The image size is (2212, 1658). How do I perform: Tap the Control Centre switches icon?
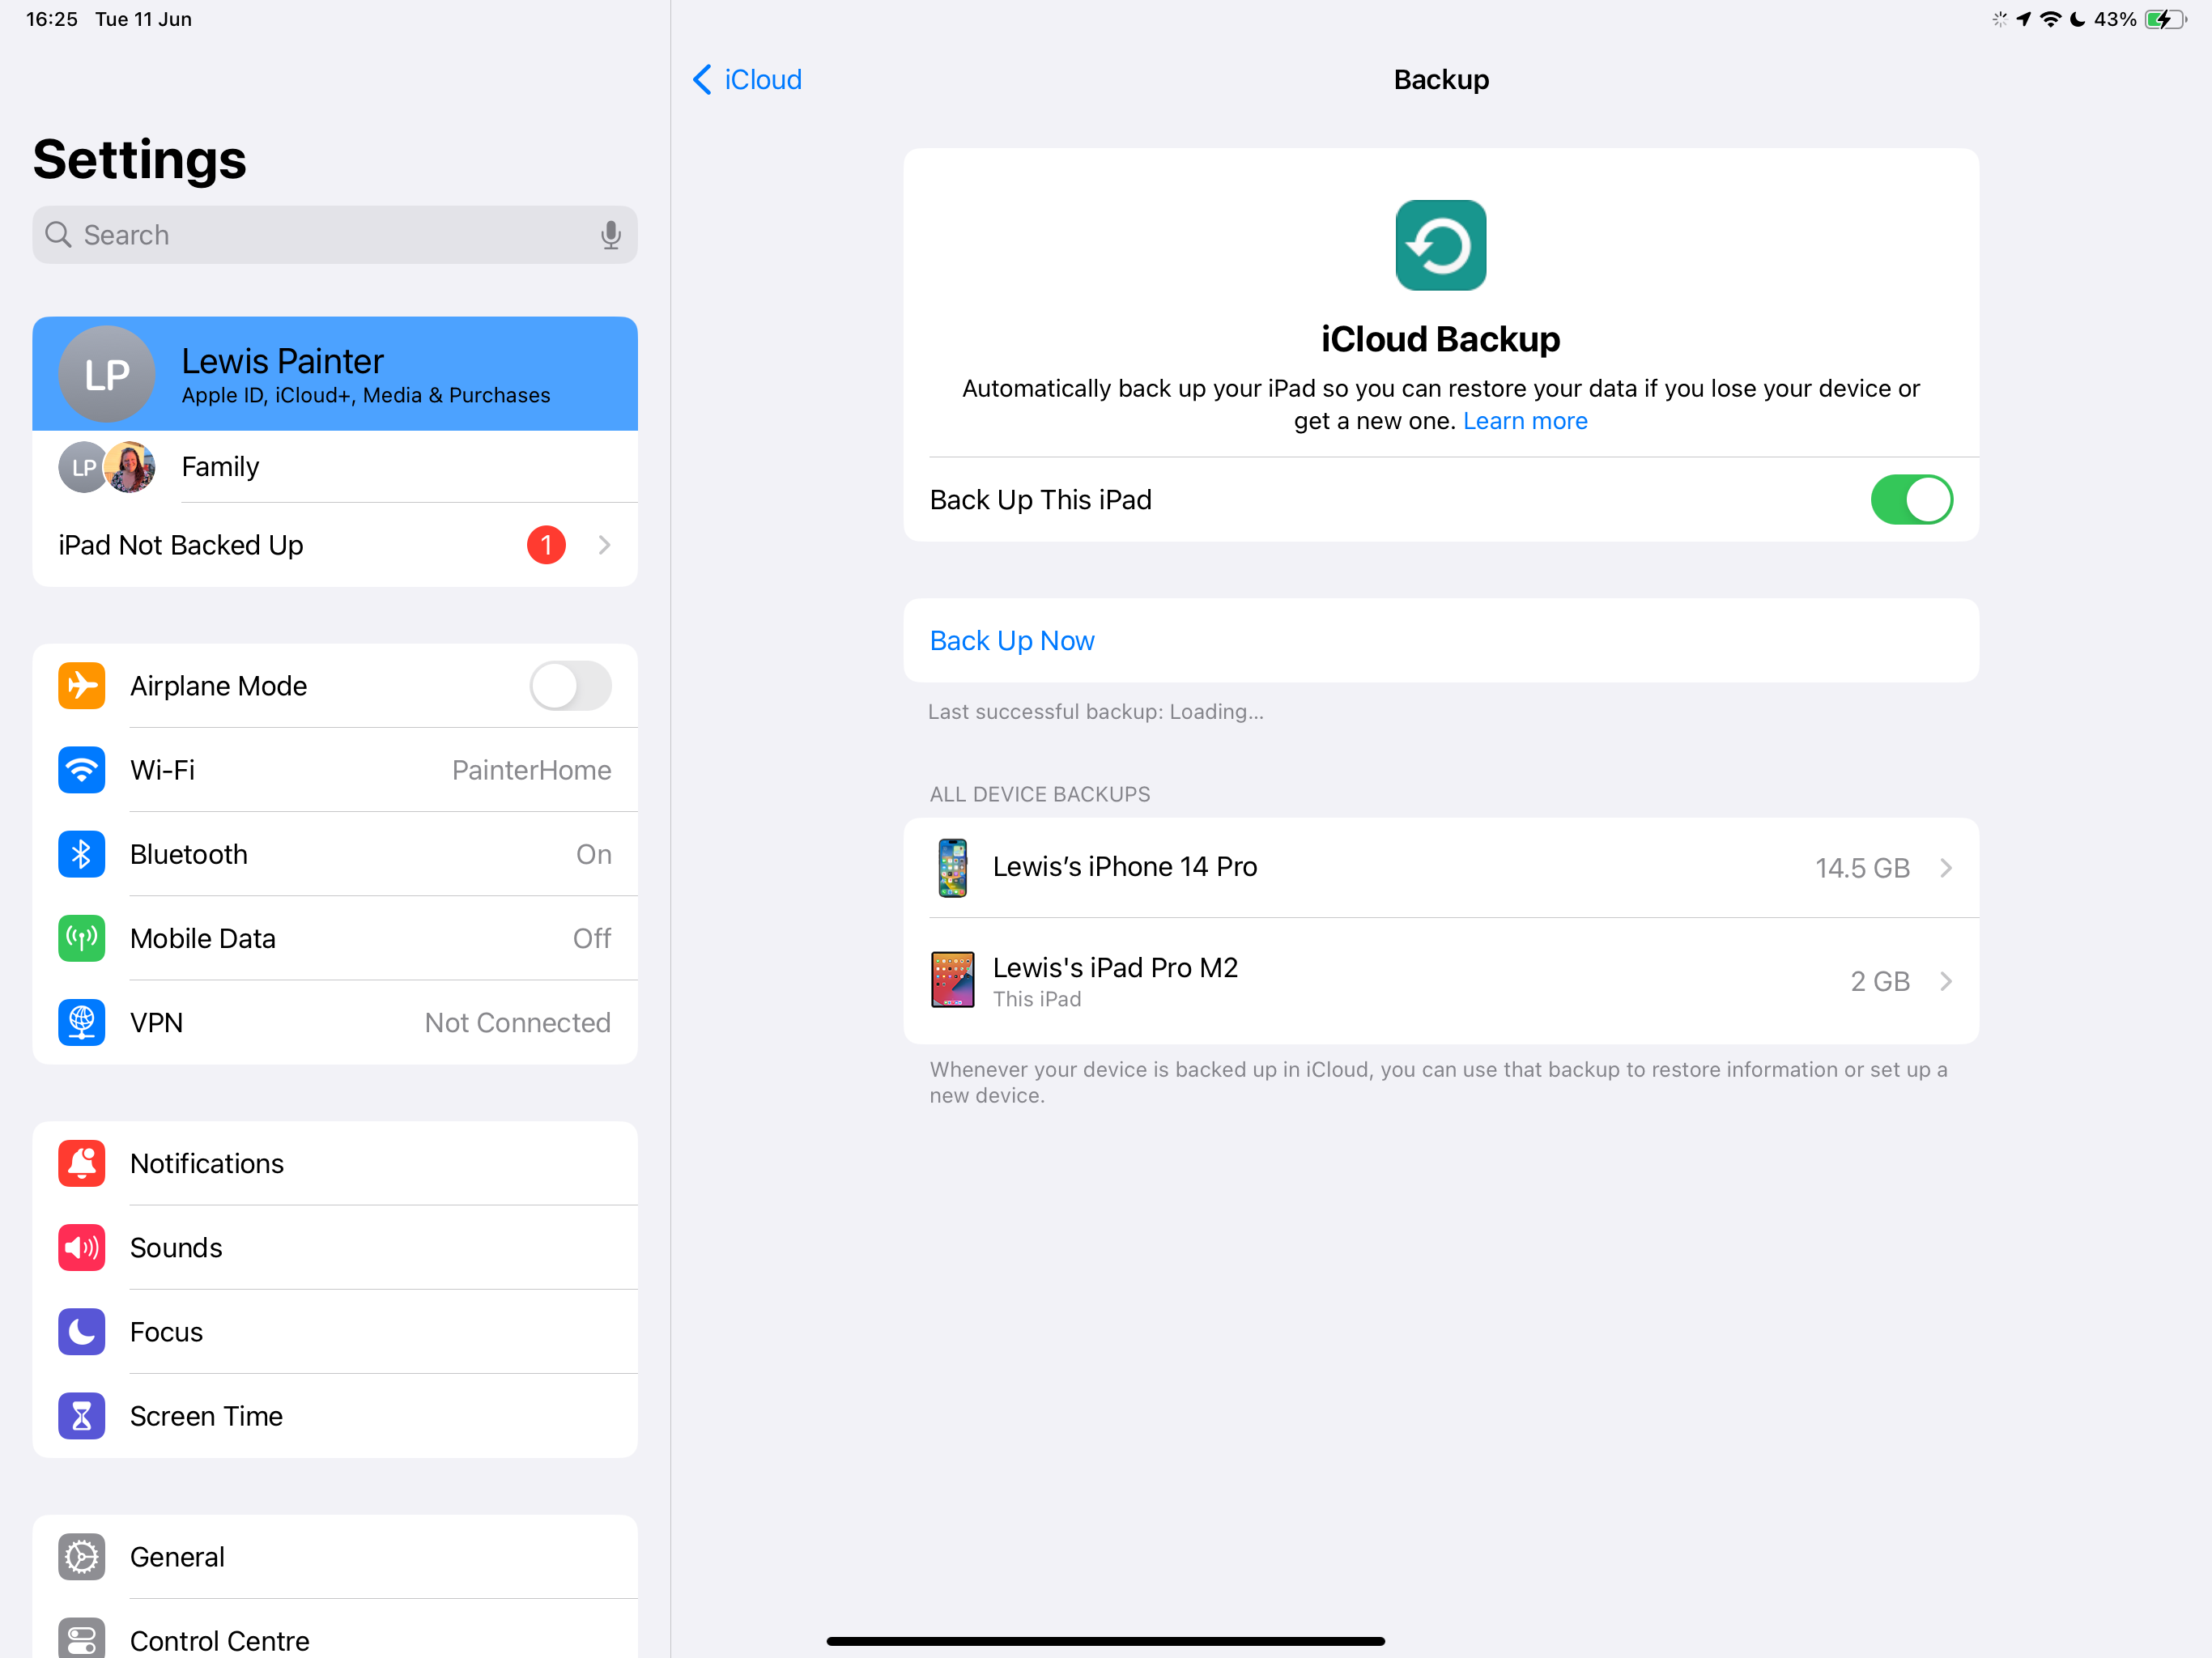tap(81, 1638)
